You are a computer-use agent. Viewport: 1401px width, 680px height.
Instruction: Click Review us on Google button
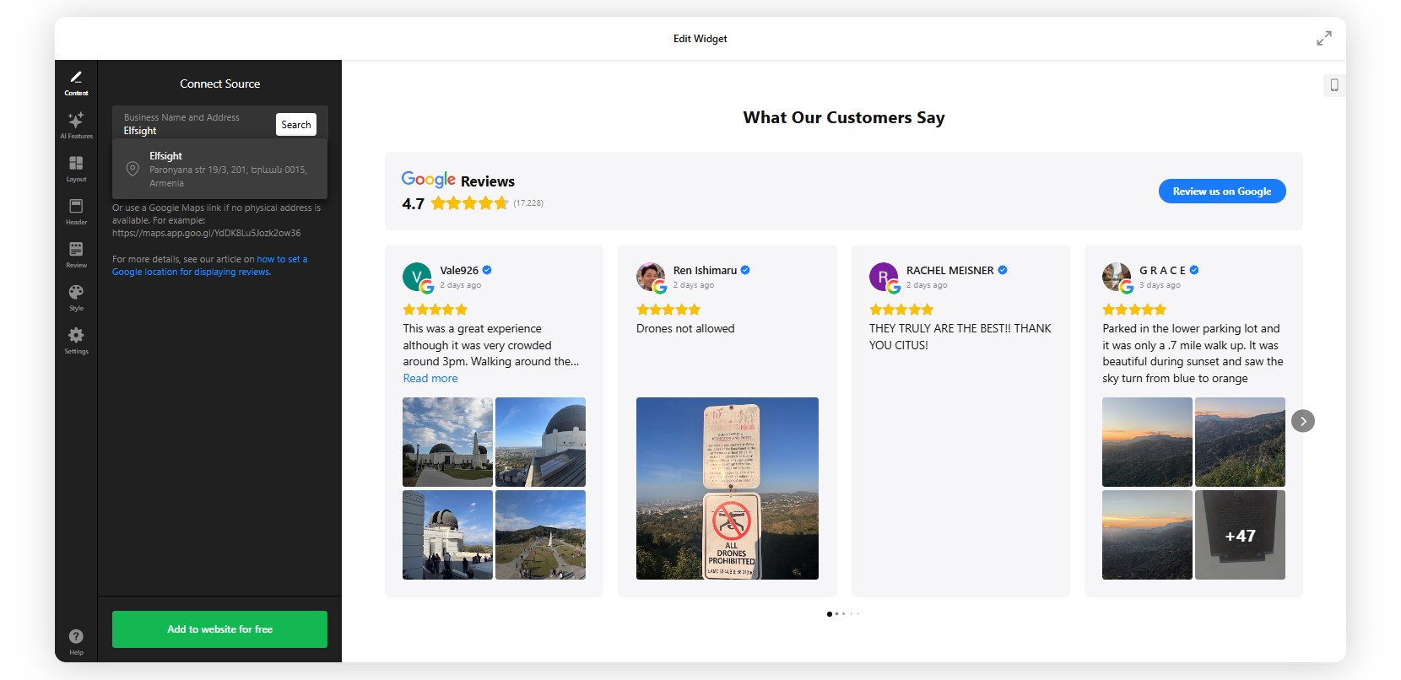(1222, 192)
